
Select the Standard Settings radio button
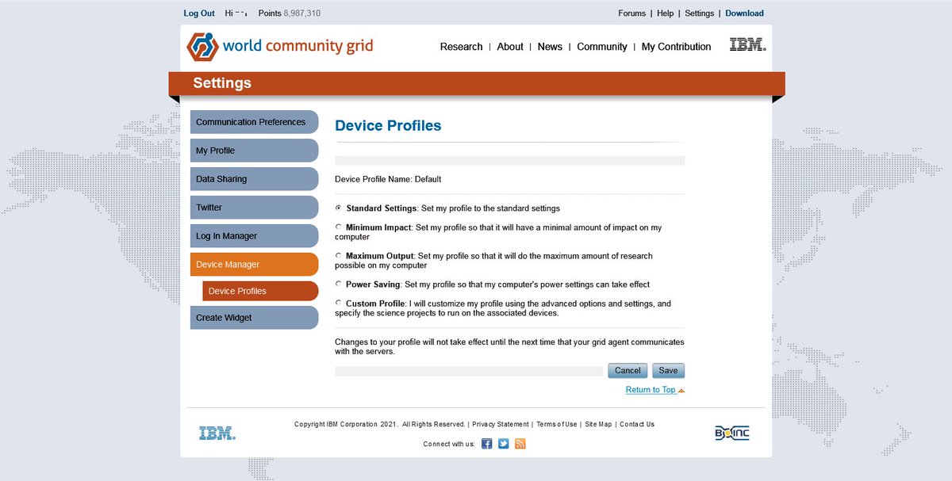[x=339, y=208]
